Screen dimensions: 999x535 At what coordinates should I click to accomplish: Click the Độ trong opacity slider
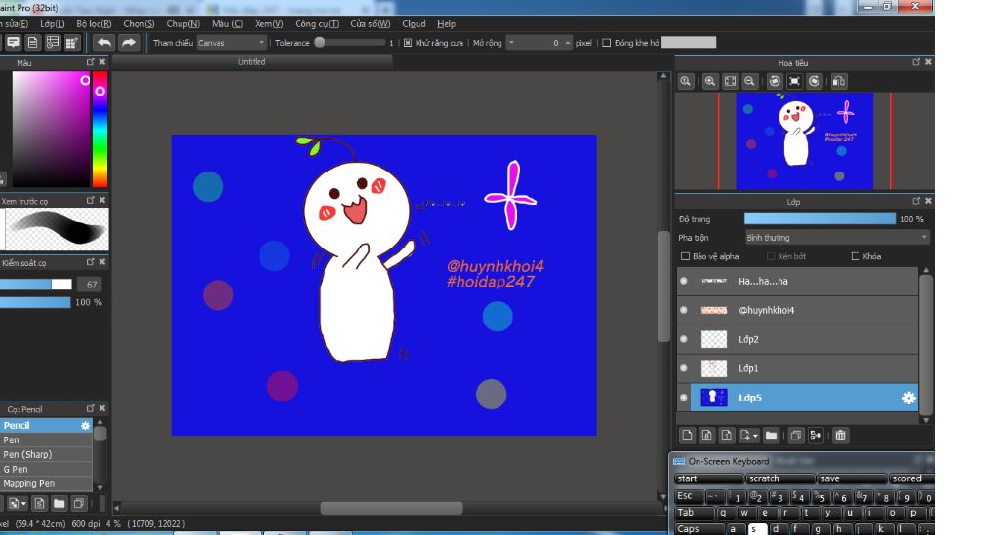tap(819, 219)
